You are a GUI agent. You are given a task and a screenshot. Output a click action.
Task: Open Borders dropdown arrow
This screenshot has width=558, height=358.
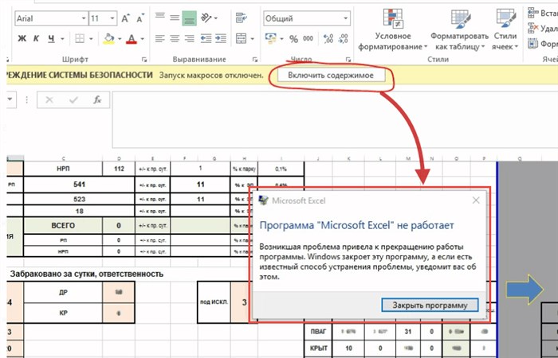pos(91,39)
